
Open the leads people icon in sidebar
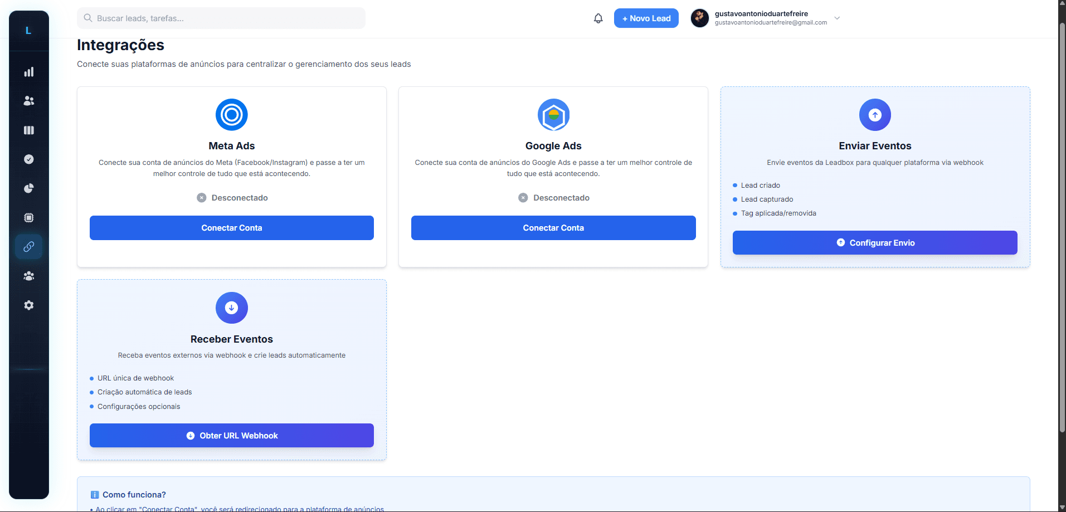(29, 101)
